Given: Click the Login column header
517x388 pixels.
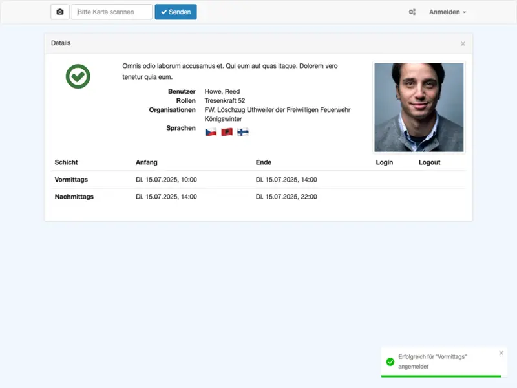Looking at the screenshot, I should (x=385, y=162).
